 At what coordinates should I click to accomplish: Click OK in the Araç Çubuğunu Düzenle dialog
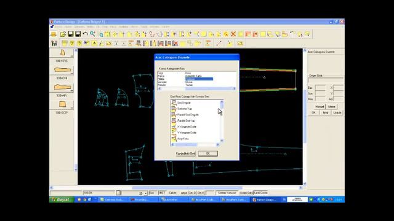pyautogui.click(x=208, y=153)
